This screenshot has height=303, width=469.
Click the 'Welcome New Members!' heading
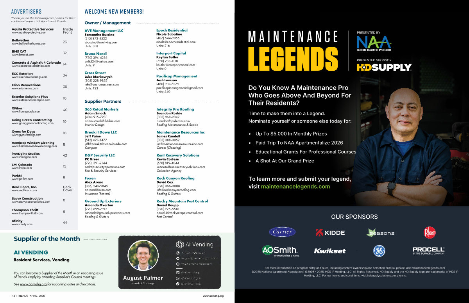pyautogui.click(x=114, y=12)
